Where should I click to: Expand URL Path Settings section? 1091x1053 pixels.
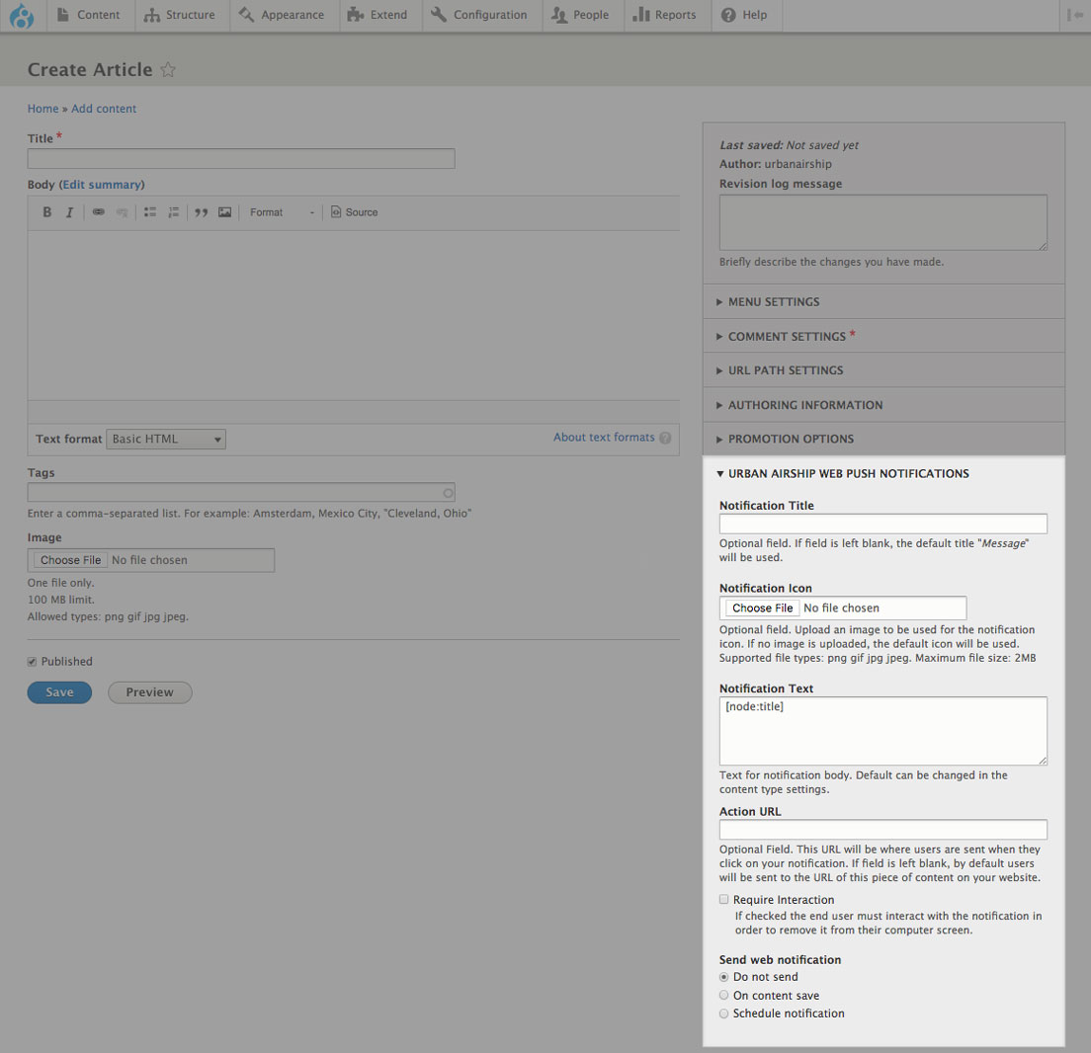pos(883,370)
